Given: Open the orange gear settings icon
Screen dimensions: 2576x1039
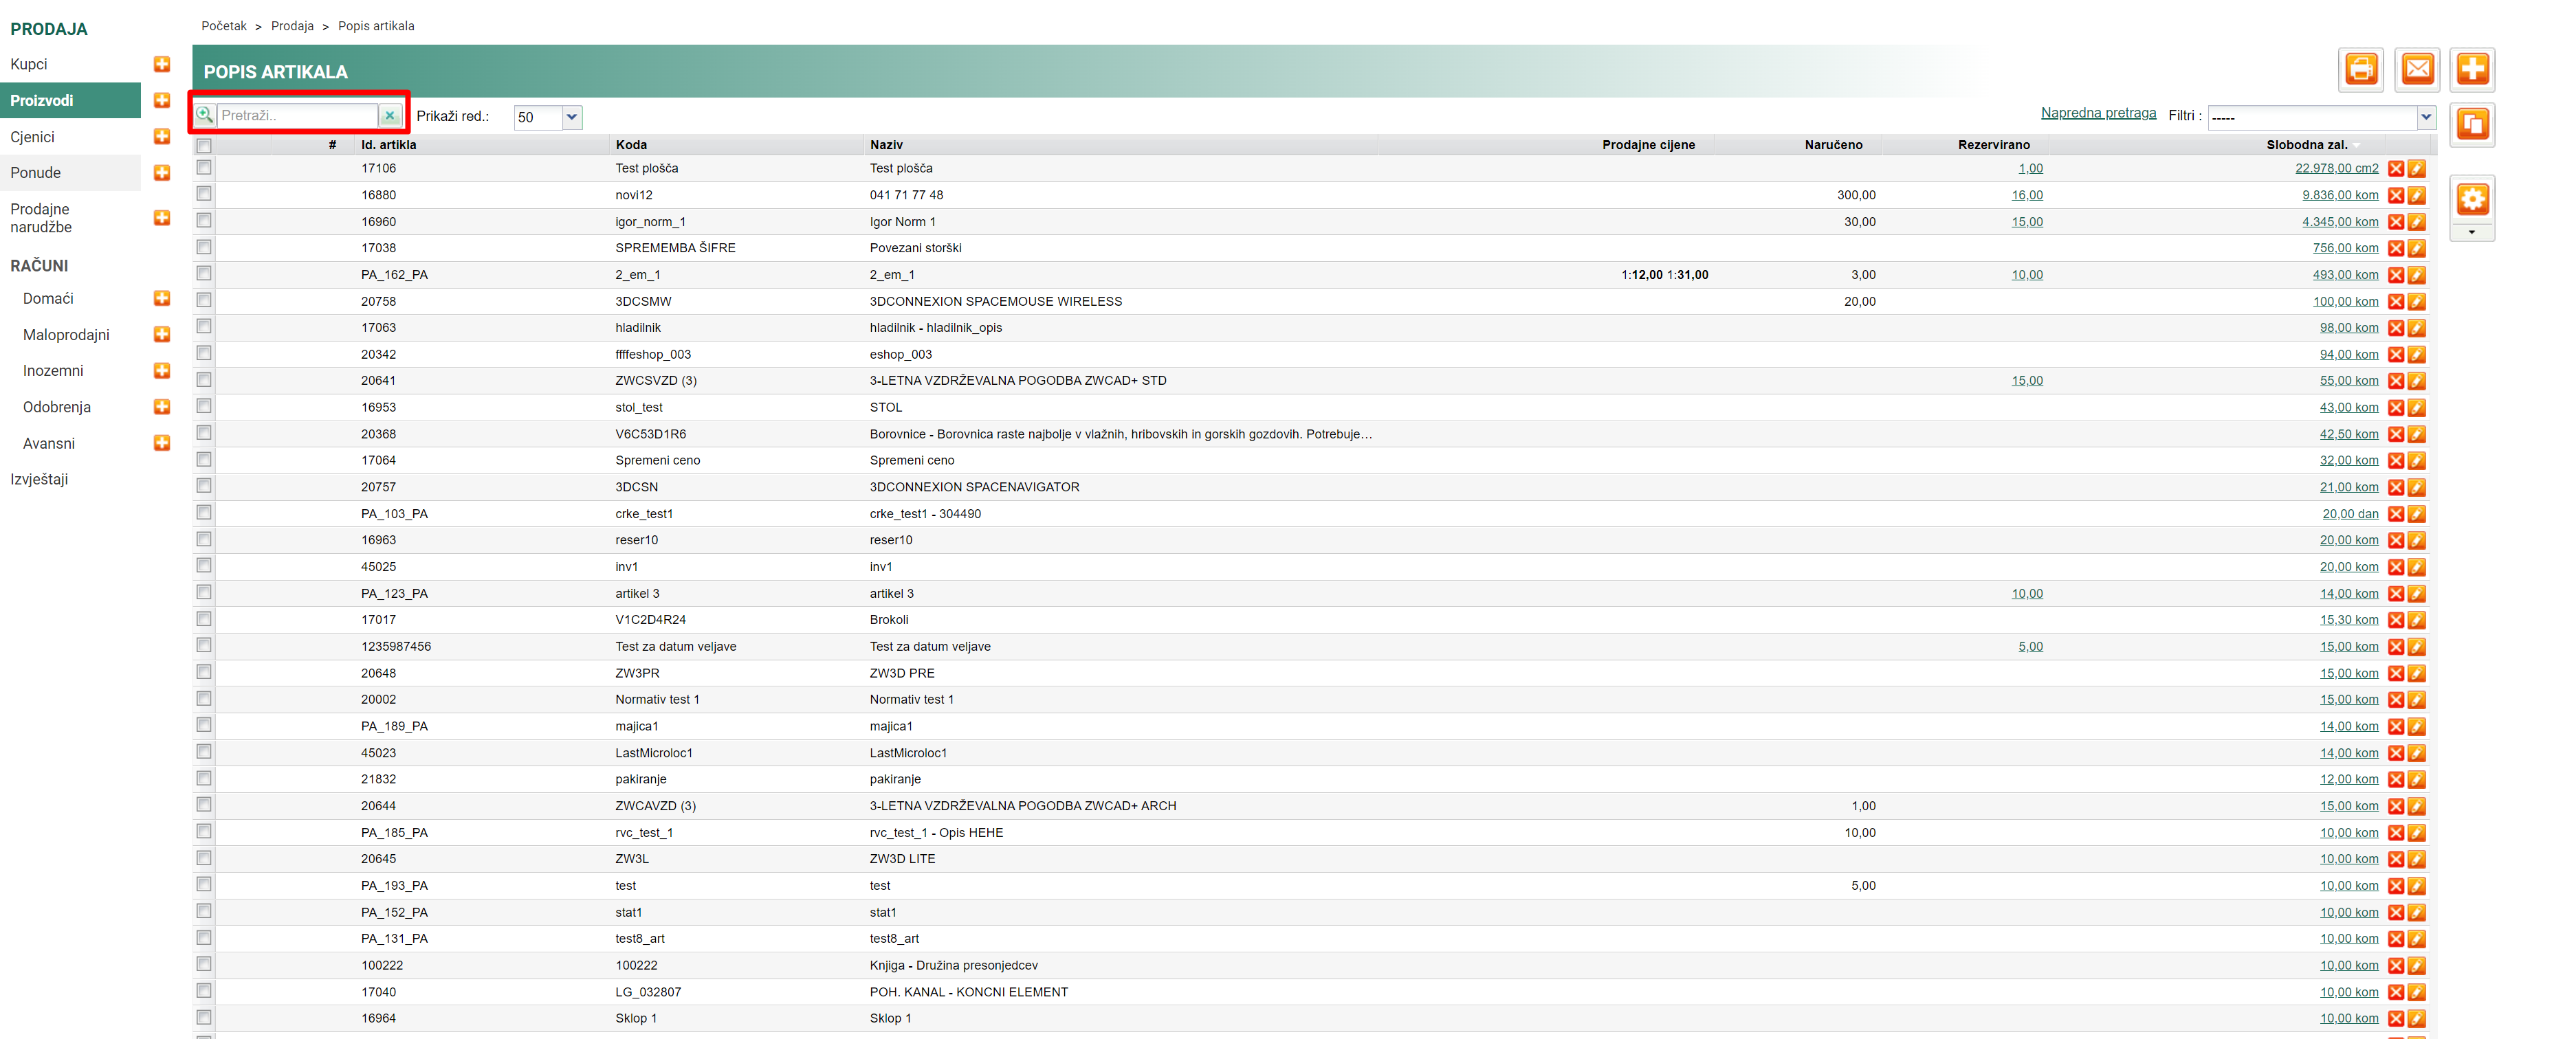Looking at the screenshot, I should tap(2472, 199).
